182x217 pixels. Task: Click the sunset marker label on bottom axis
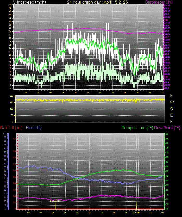136,213
